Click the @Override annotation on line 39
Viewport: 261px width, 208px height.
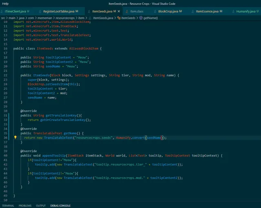29,151
